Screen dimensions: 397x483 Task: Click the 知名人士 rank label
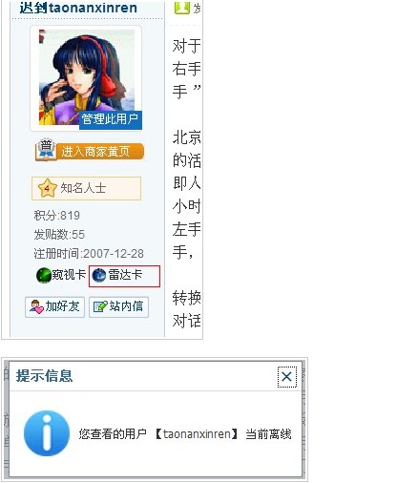[x=83, y=188]
